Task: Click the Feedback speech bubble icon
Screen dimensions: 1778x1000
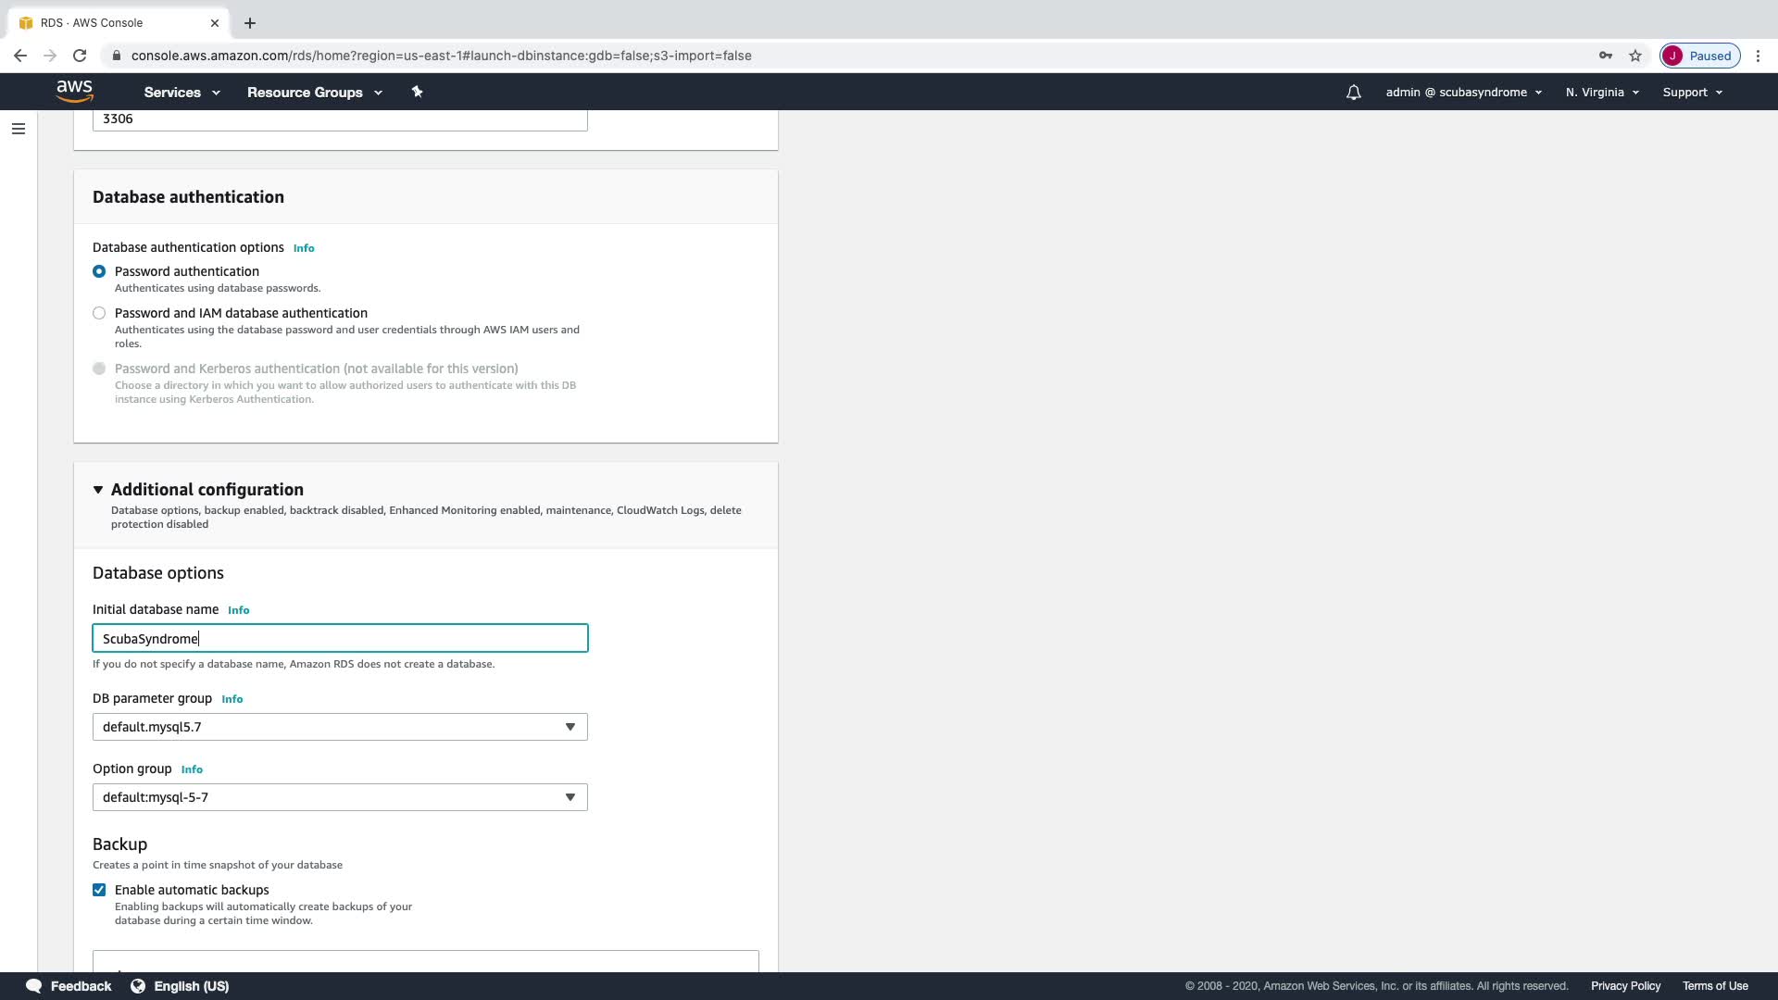Action: point(33,986)
